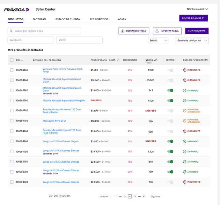Click the SIN PRECIO label for Pineapple row
Viewport: 220px width, 205px height.
[x=96, y=100]
